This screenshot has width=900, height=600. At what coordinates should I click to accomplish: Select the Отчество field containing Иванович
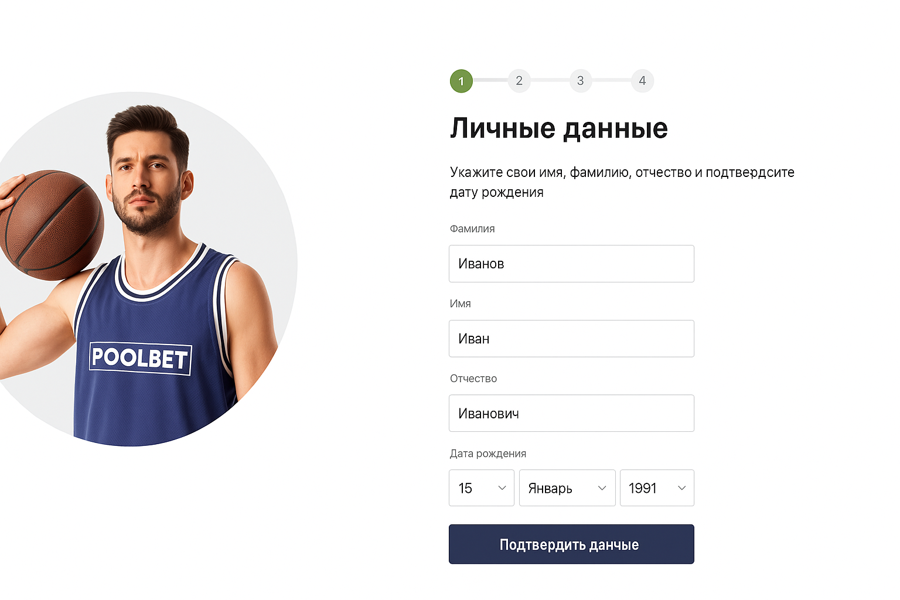[571, 414]
